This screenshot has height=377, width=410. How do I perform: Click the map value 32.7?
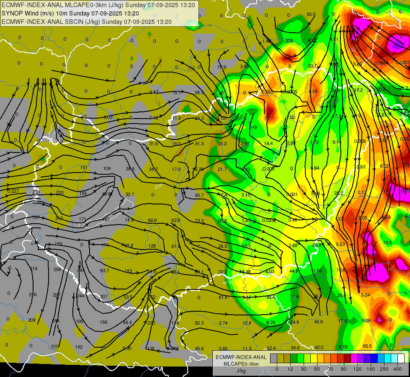tap(130, 194)
